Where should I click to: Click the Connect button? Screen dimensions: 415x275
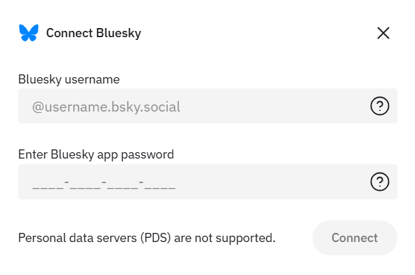(355, 238)
